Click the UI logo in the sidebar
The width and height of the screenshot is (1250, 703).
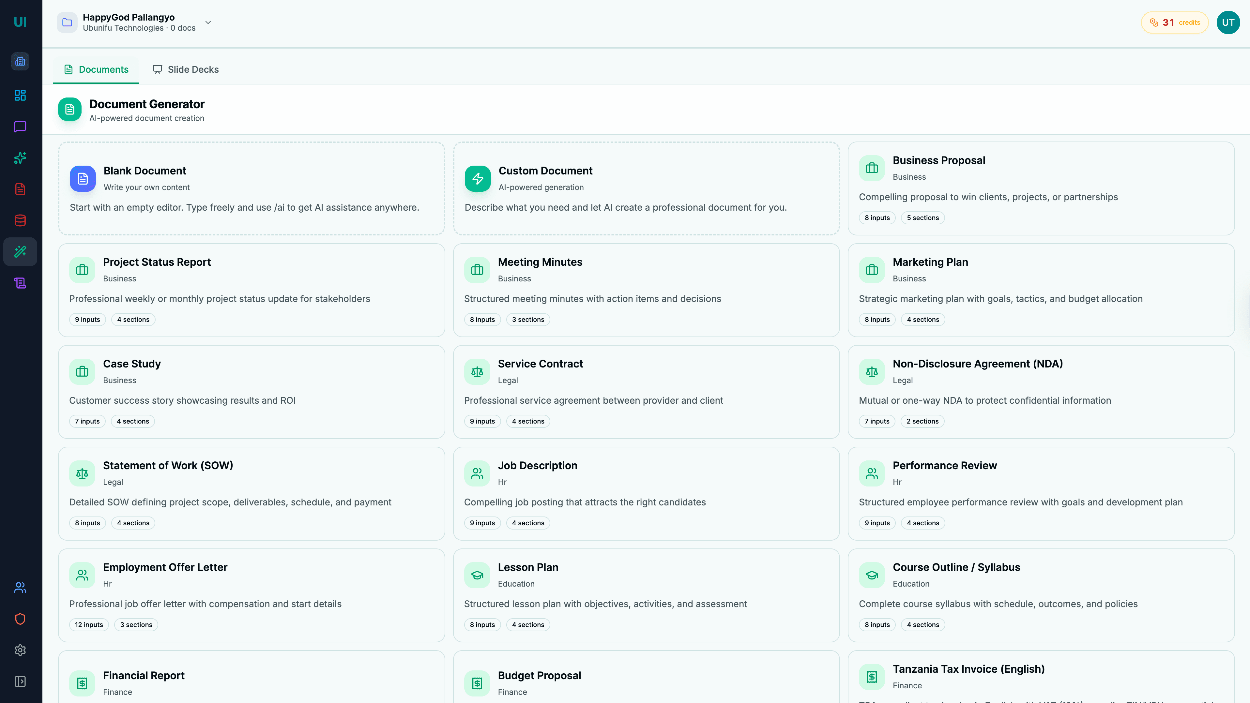tap(20, 22)
